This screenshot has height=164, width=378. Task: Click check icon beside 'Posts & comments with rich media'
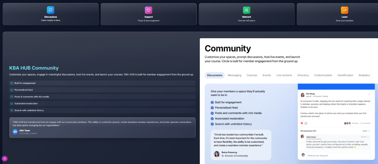11,97
